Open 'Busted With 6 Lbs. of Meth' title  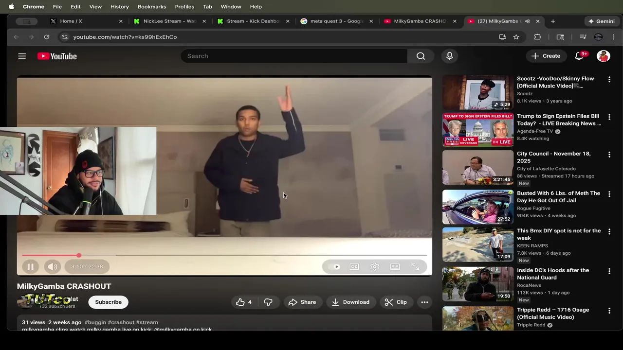tap(558, 197)
